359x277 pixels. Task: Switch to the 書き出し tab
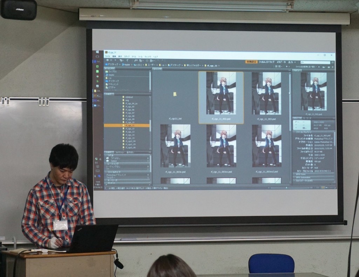(130, 152)
